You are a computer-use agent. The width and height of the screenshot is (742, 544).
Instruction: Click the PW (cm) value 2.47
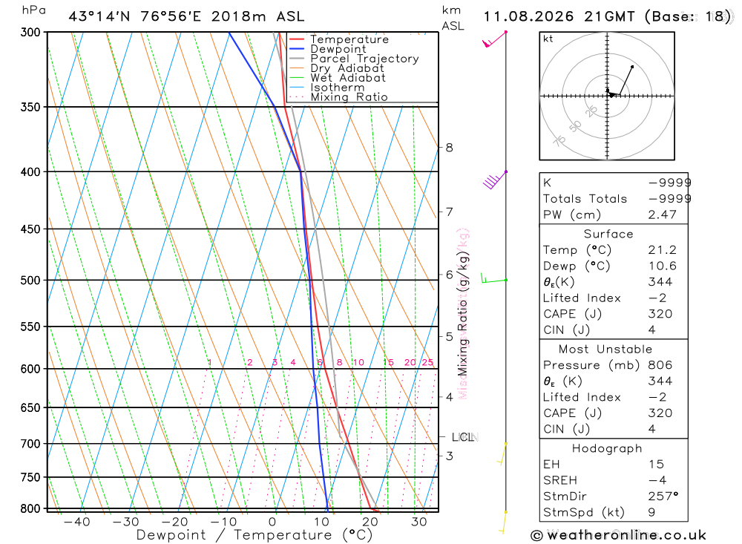662,214
